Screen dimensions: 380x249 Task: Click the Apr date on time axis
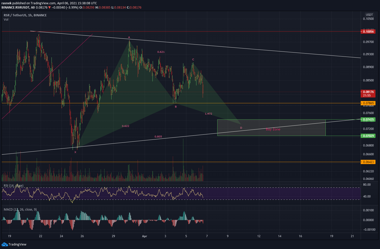144,236
